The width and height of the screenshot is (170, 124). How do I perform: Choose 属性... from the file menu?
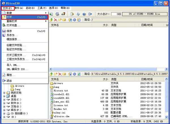[25, 75]
